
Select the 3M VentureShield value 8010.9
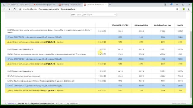point(141,31)
